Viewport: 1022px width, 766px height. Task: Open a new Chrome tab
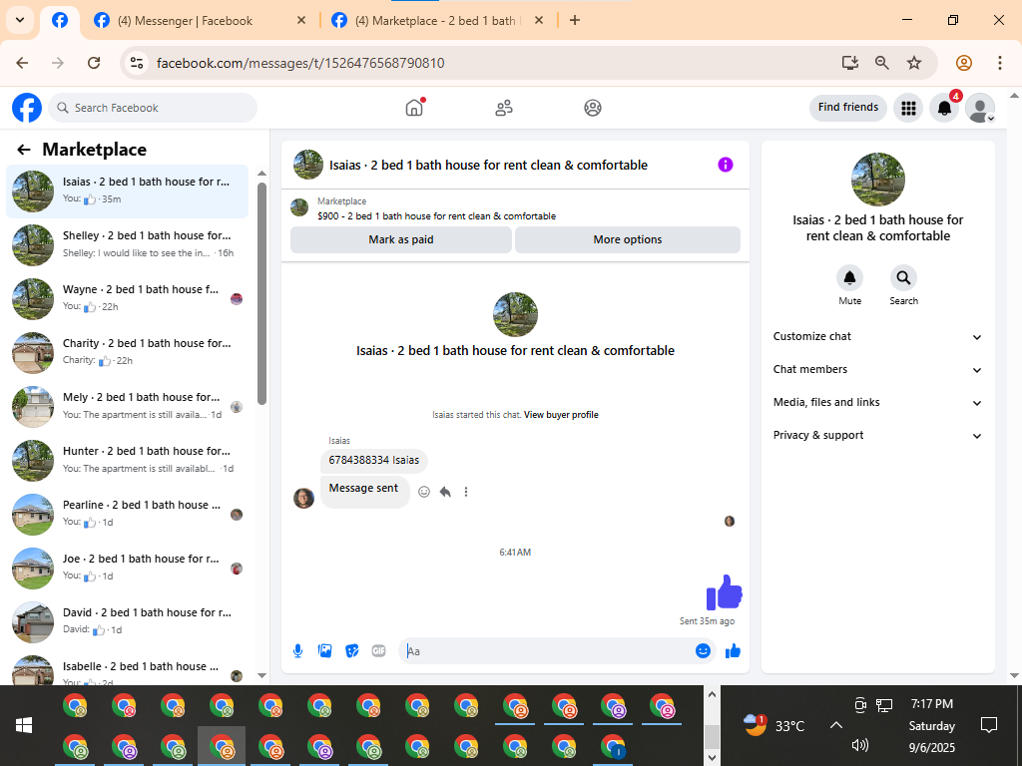click(x=574, y=20)
